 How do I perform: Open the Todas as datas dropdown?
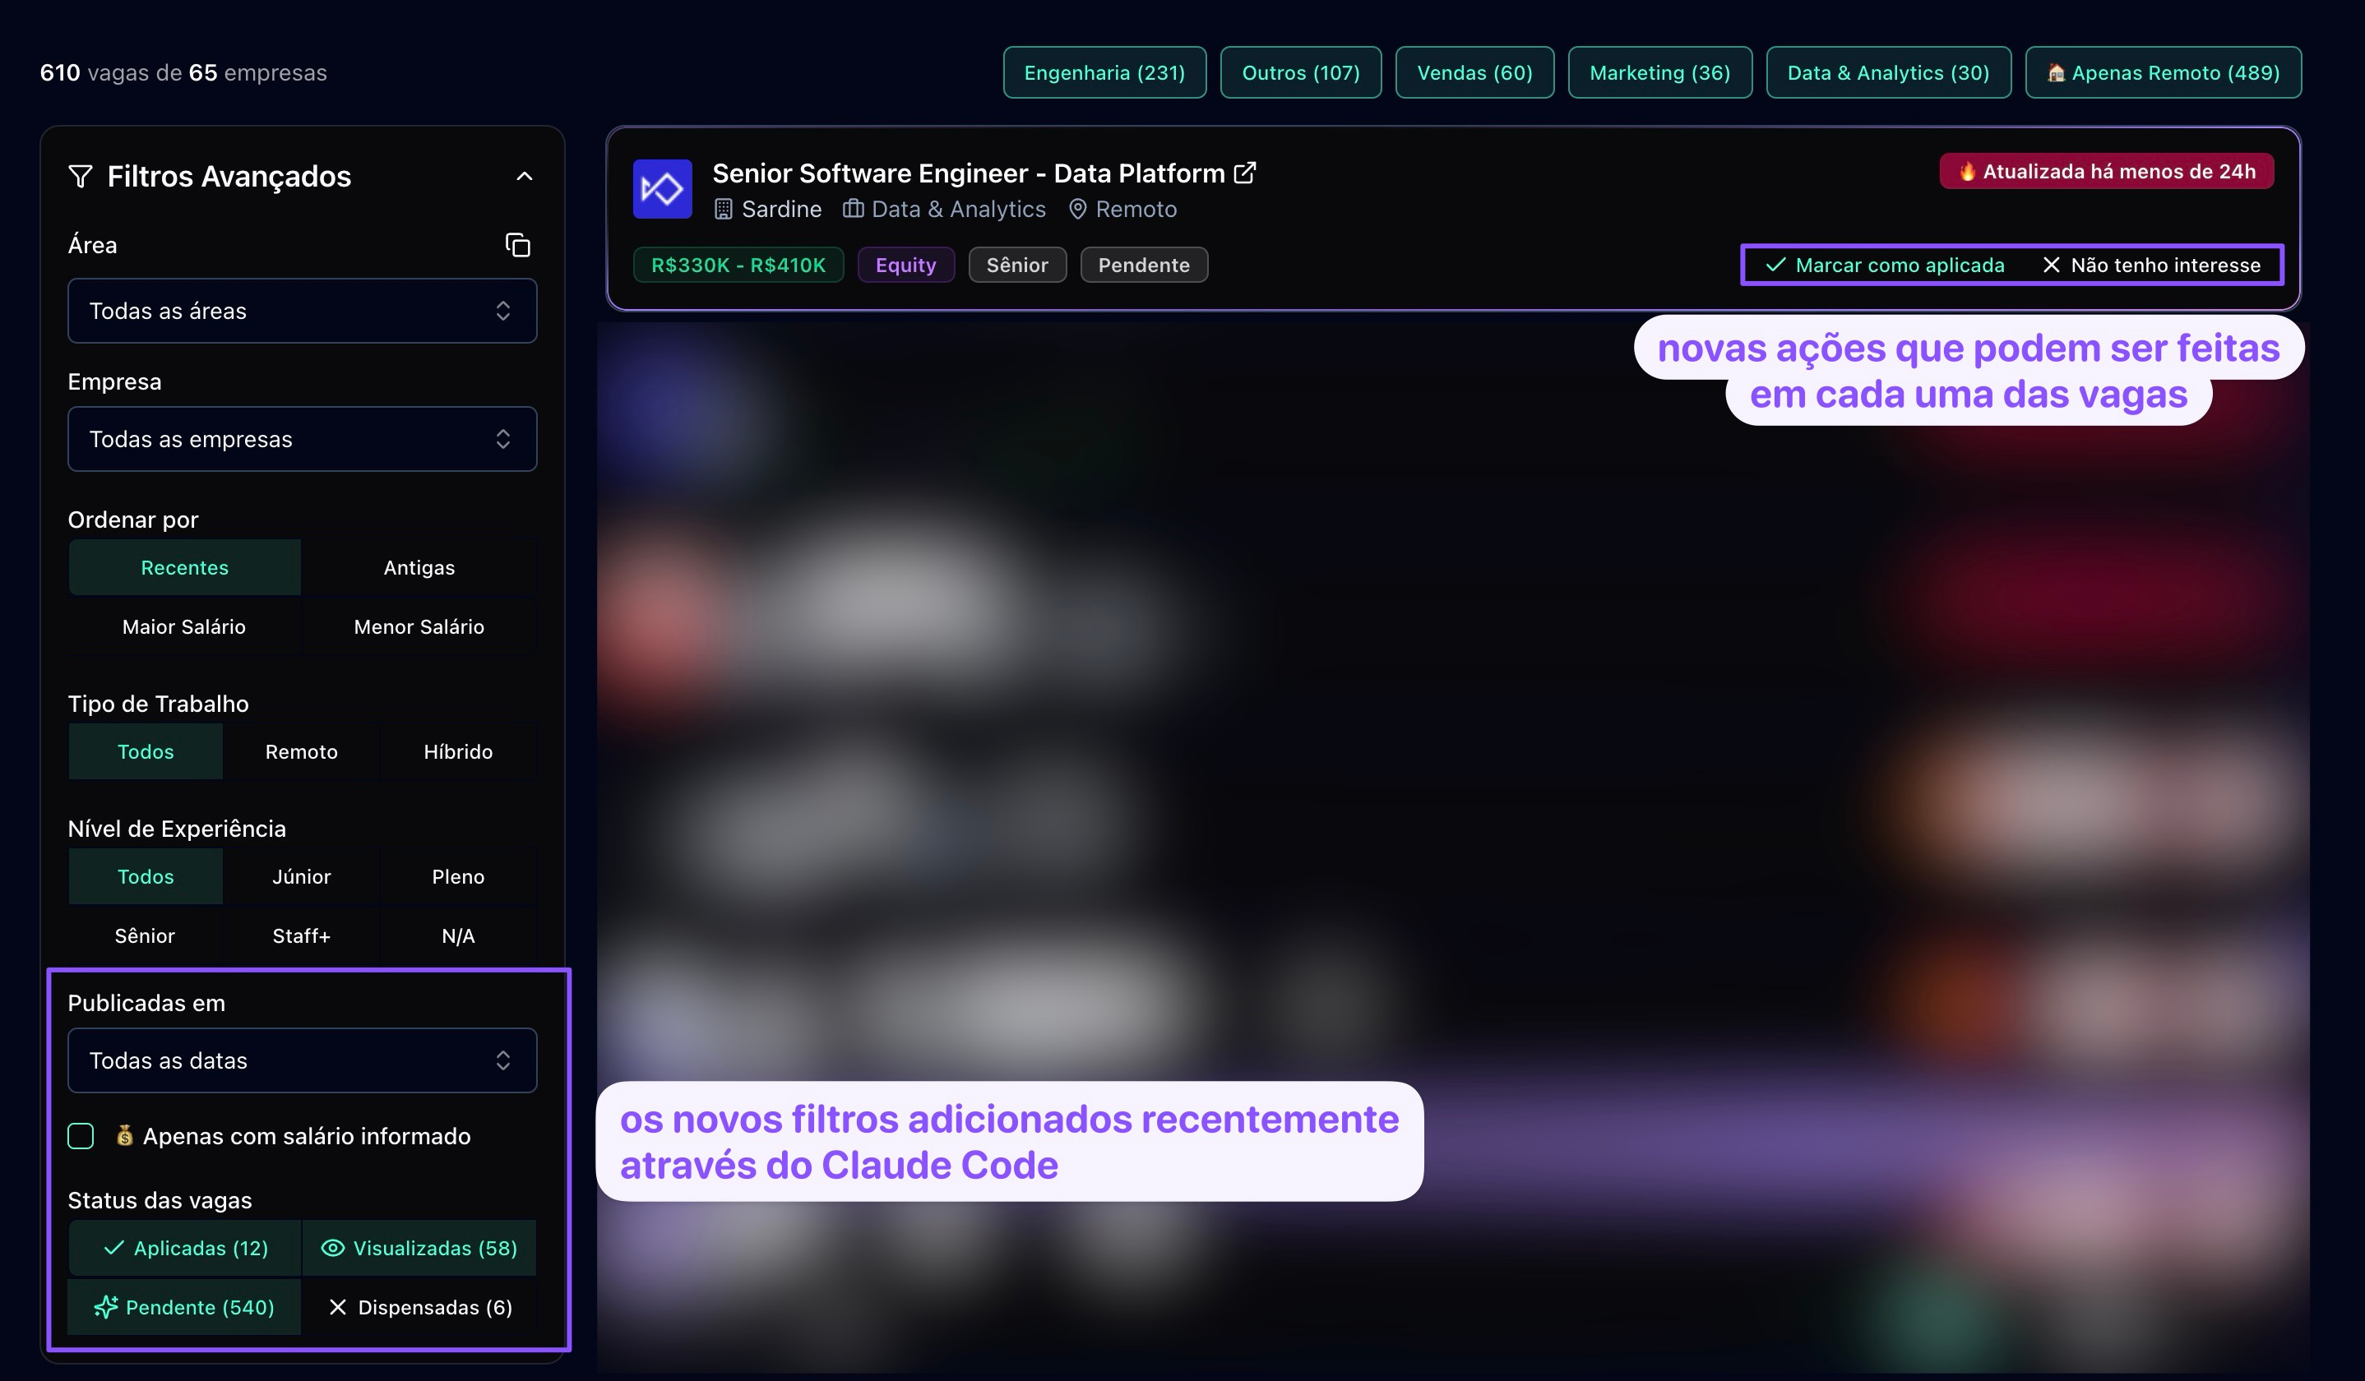coord(302,1060)
